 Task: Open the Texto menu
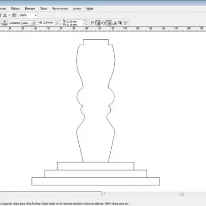pyautogui.click(x=44, y=8)
